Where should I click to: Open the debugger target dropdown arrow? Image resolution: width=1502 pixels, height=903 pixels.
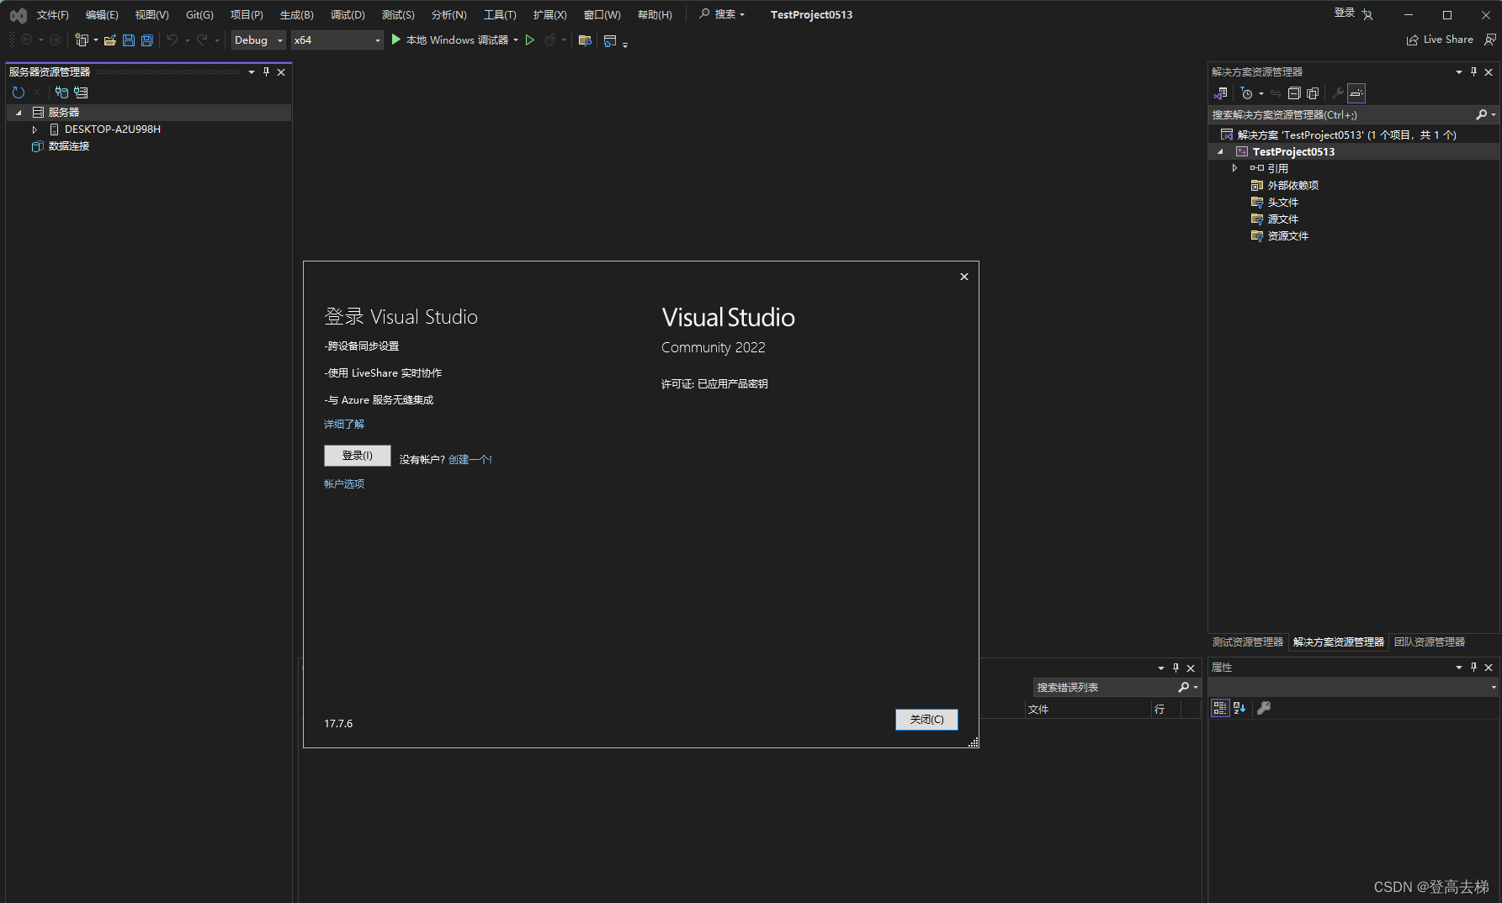tap(516, 40)
